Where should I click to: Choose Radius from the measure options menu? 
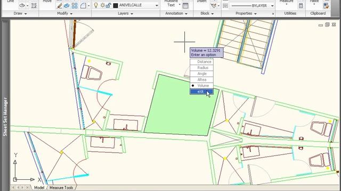point(201,68)
